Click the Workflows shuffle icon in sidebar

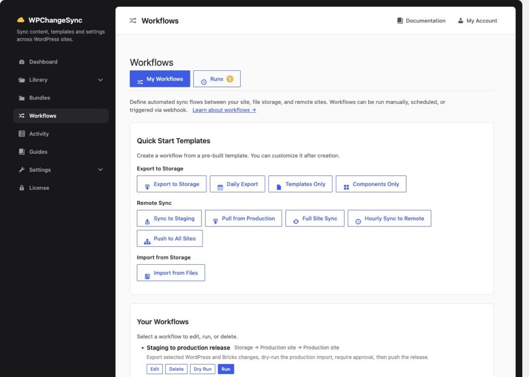pos(22,115)
